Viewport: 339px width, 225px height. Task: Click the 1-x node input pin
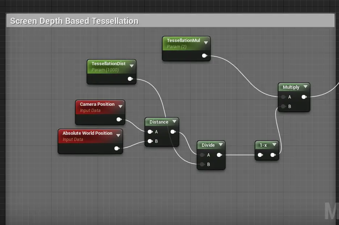coord(260,155)
